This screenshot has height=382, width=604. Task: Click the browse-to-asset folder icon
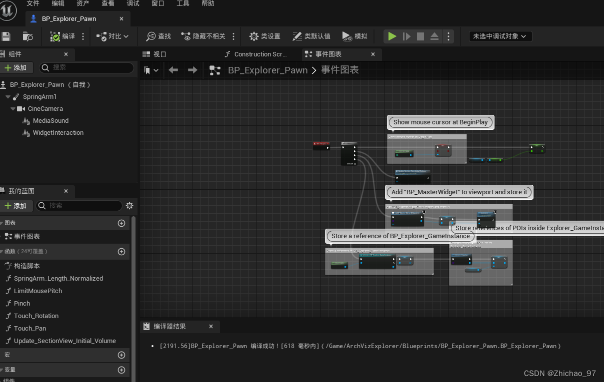[27, 36]
